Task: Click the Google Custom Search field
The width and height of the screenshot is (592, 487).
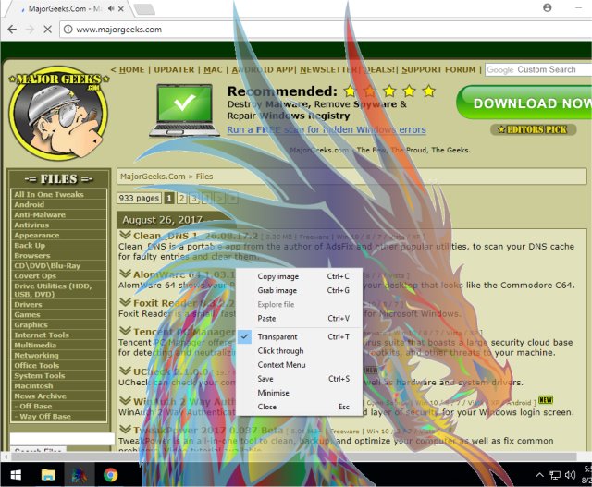Action: (538, 70)
